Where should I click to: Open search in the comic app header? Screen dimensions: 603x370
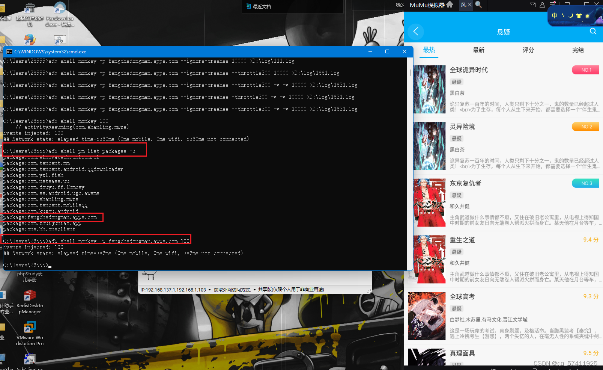[x=593, y=31]
